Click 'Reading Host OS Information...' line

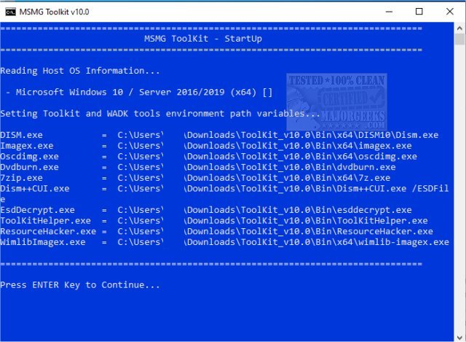(80, 71)
